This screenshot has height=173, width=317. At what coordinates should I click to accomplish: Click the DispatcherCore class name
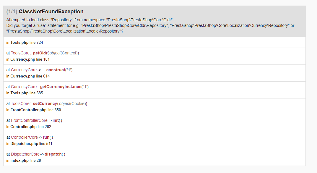click(25, 154)
